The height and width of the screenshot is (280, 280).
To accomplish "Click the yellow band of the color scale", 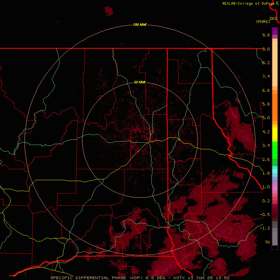I will click(275, 133).
